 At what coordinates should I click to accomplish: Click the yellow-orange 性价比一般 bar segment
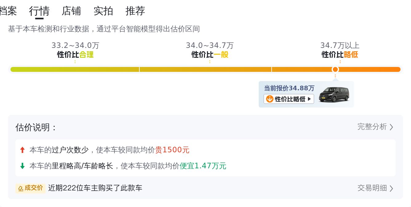coord(205,69)
